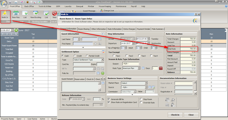Switch to Rate Information tab
This screenshot has width=228, height=120.
point(115,29)
